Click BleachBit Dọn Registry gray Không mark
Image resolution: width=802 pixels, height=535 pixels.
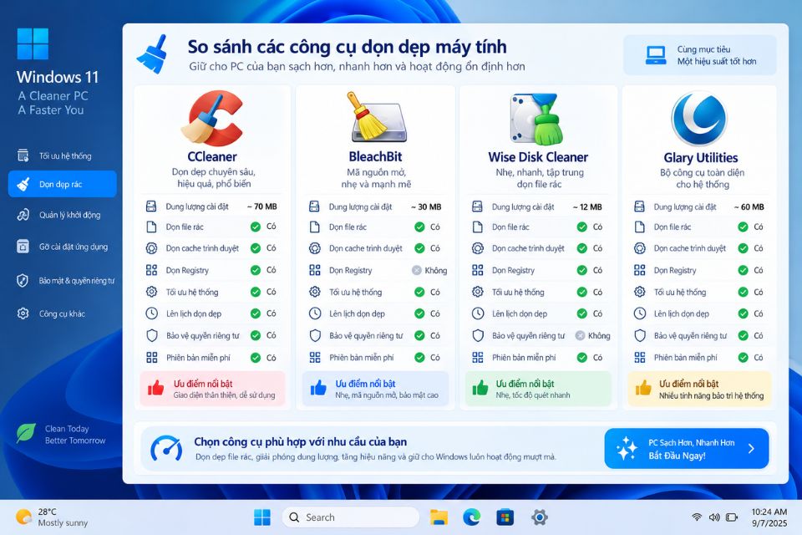pos(417,270)
